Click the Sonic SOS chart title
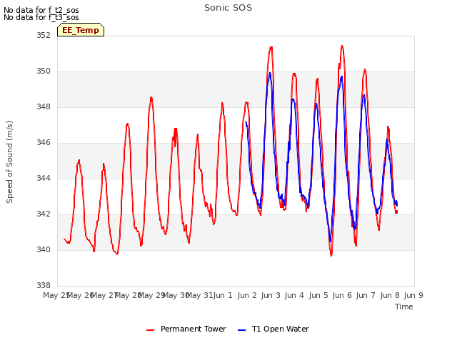This screenshot has height=343, width=457. click(228, 8)
